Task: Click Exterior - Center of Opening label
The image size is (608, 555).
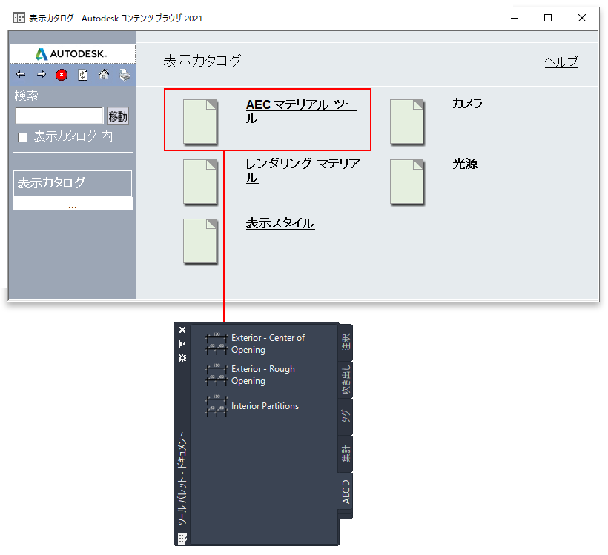Action: [x=268, y=344]
